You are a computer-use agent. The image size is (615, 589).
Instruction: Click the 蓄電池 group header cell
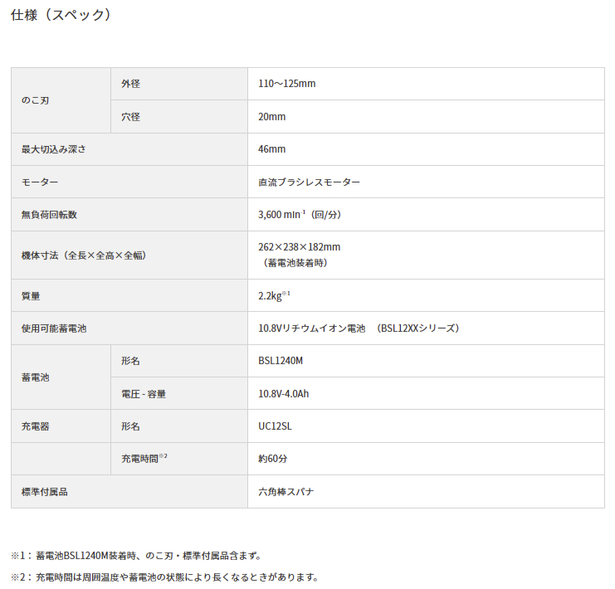click(61, 377)
